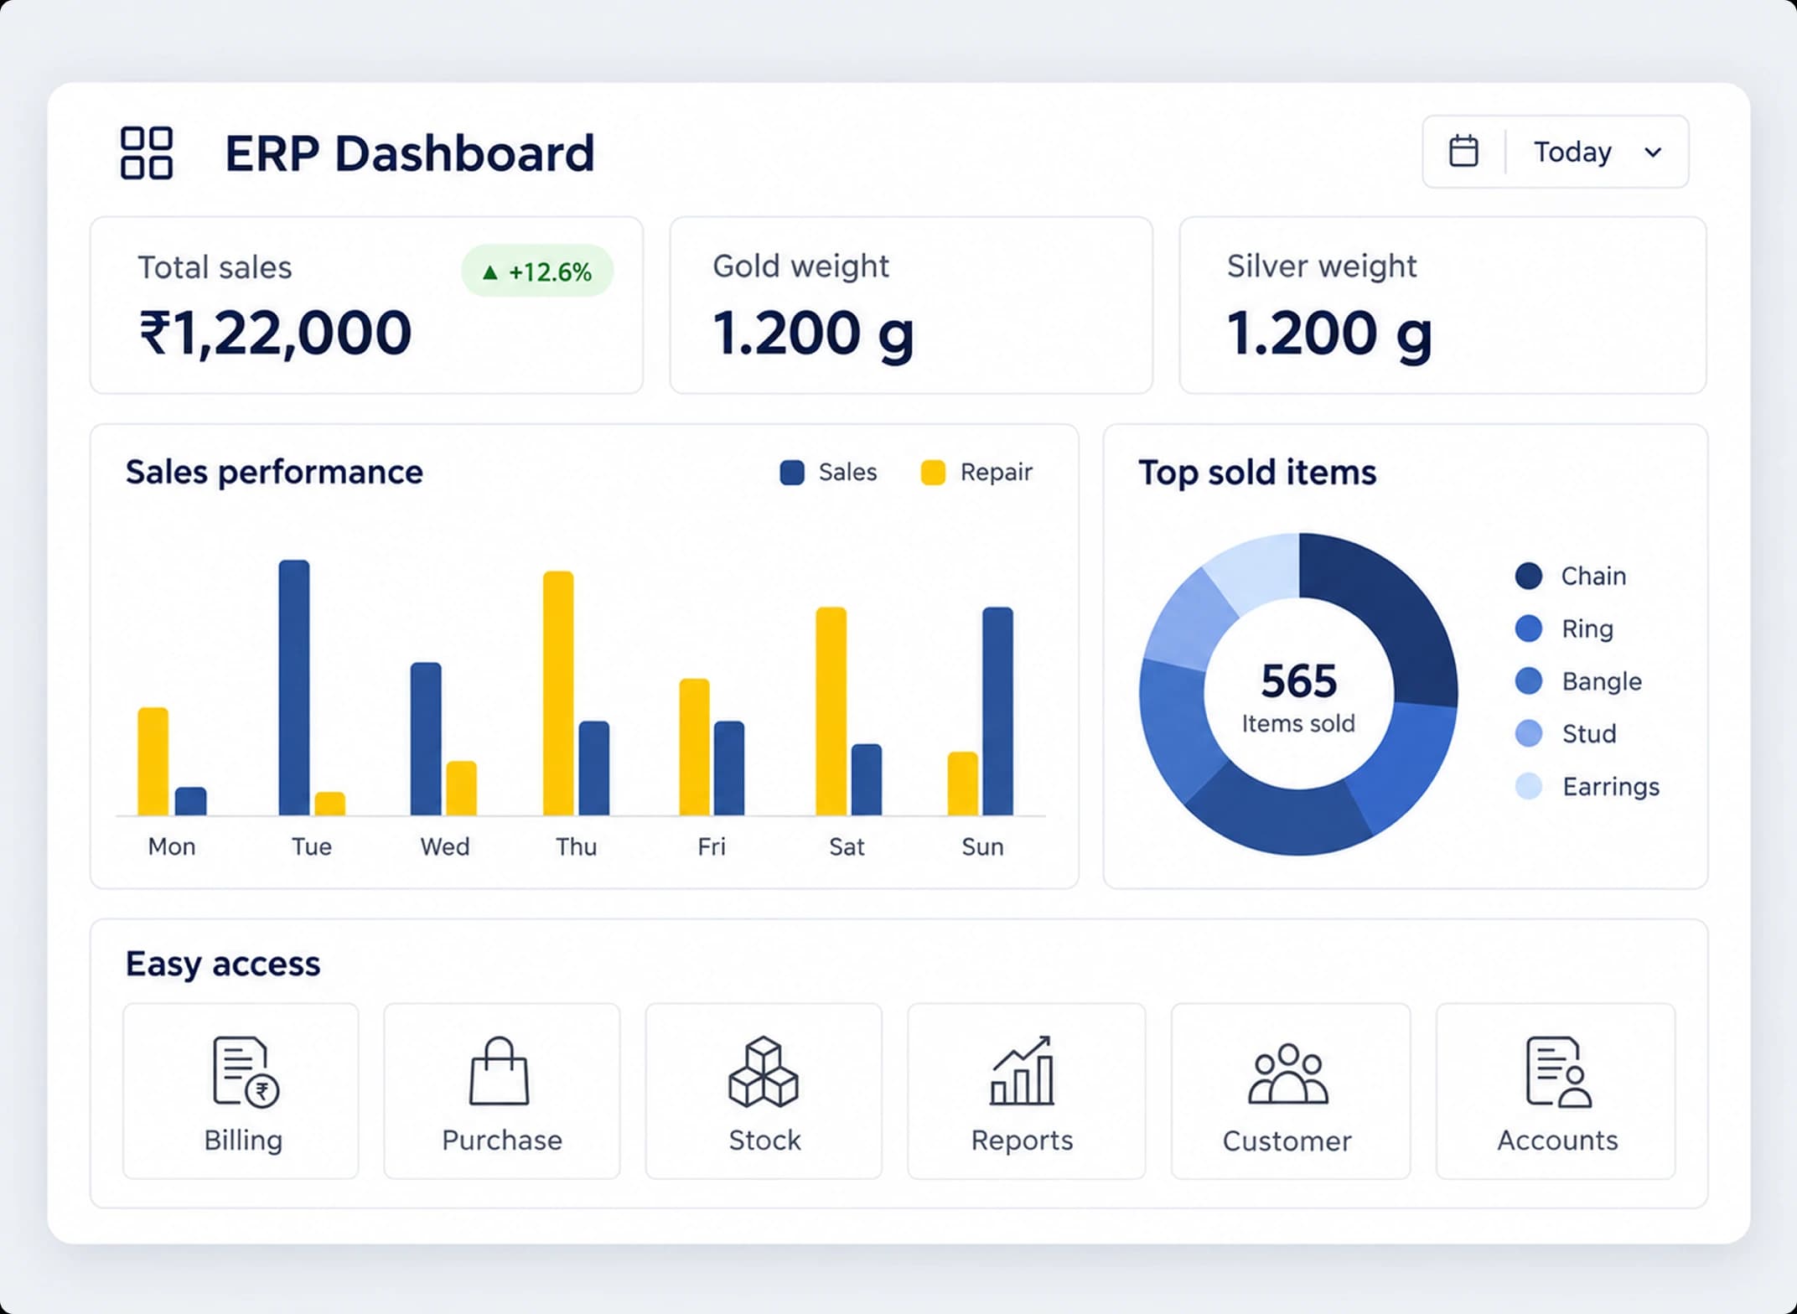Expand the Today dropdown chevron
This screenshot has height=1314, width=1797.
click(x=1653, y=153)
